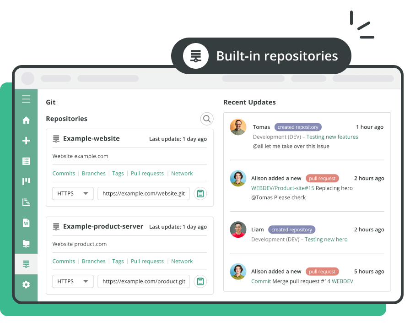This screenshot has height=328, width=410.
Task: Go to Home in the sidebar
Action: (26, 120)
